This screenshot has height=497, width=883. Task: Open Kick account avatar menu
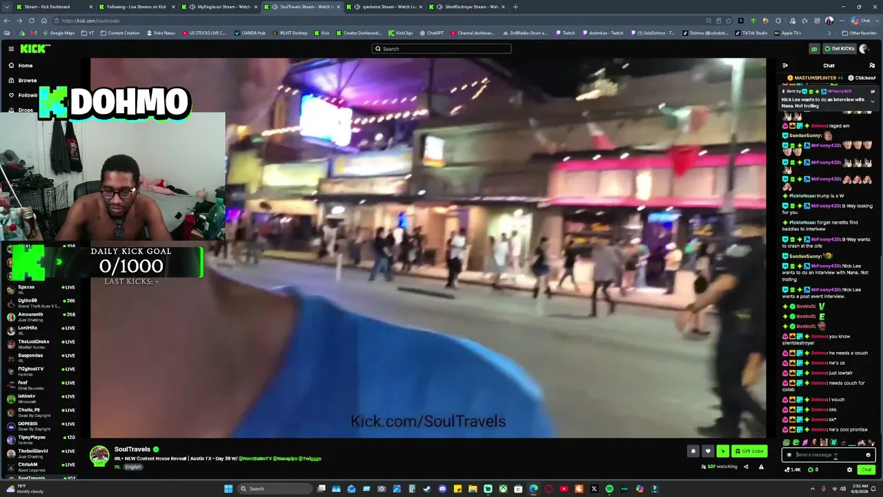coord(864,48)
